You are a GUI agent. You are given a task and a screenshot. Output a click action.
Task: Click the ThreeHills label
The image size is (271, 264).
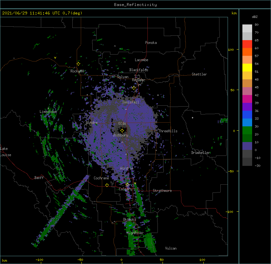168,131
